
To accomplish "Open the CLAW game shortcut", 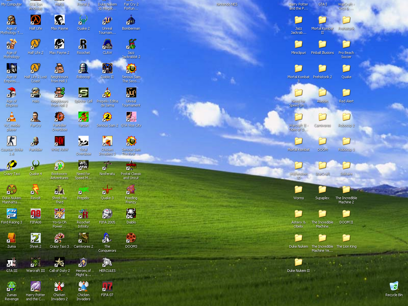I will click(x=107, y=44).
